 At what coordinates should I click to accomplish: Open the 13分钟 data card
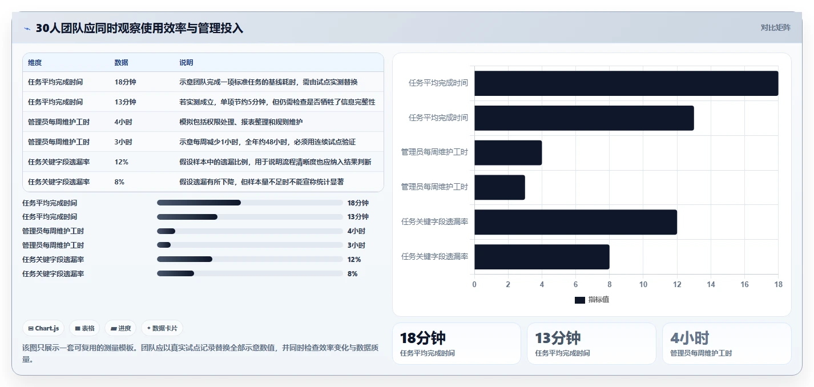tap(591, 343)
